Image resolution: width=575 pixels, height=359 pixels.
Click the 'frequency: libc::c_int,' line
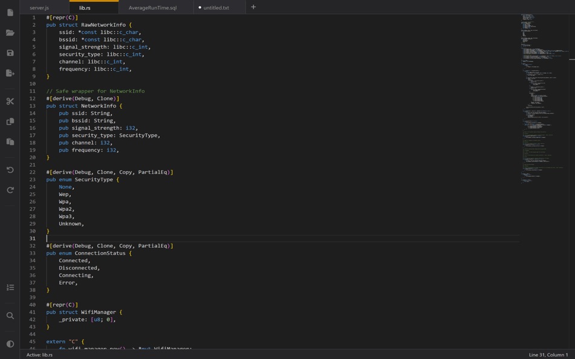pyautogui.click(x=95, y=69)
